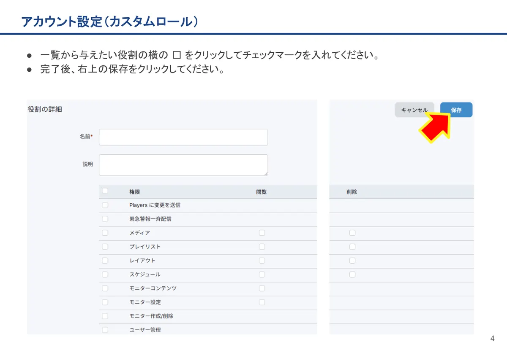Enable 削除 permission for メディア
This screenshot has height=358, width=507.
coord(352,233)
